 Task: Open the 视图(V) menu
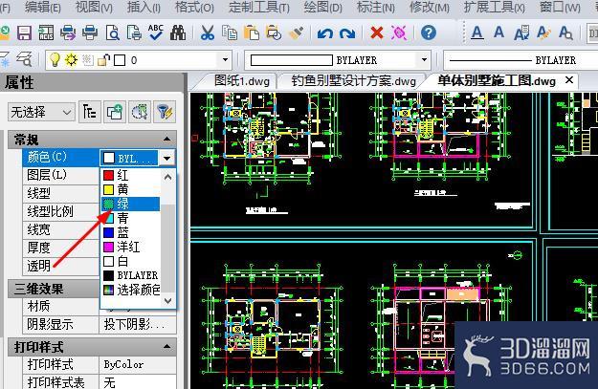point(94,7)
